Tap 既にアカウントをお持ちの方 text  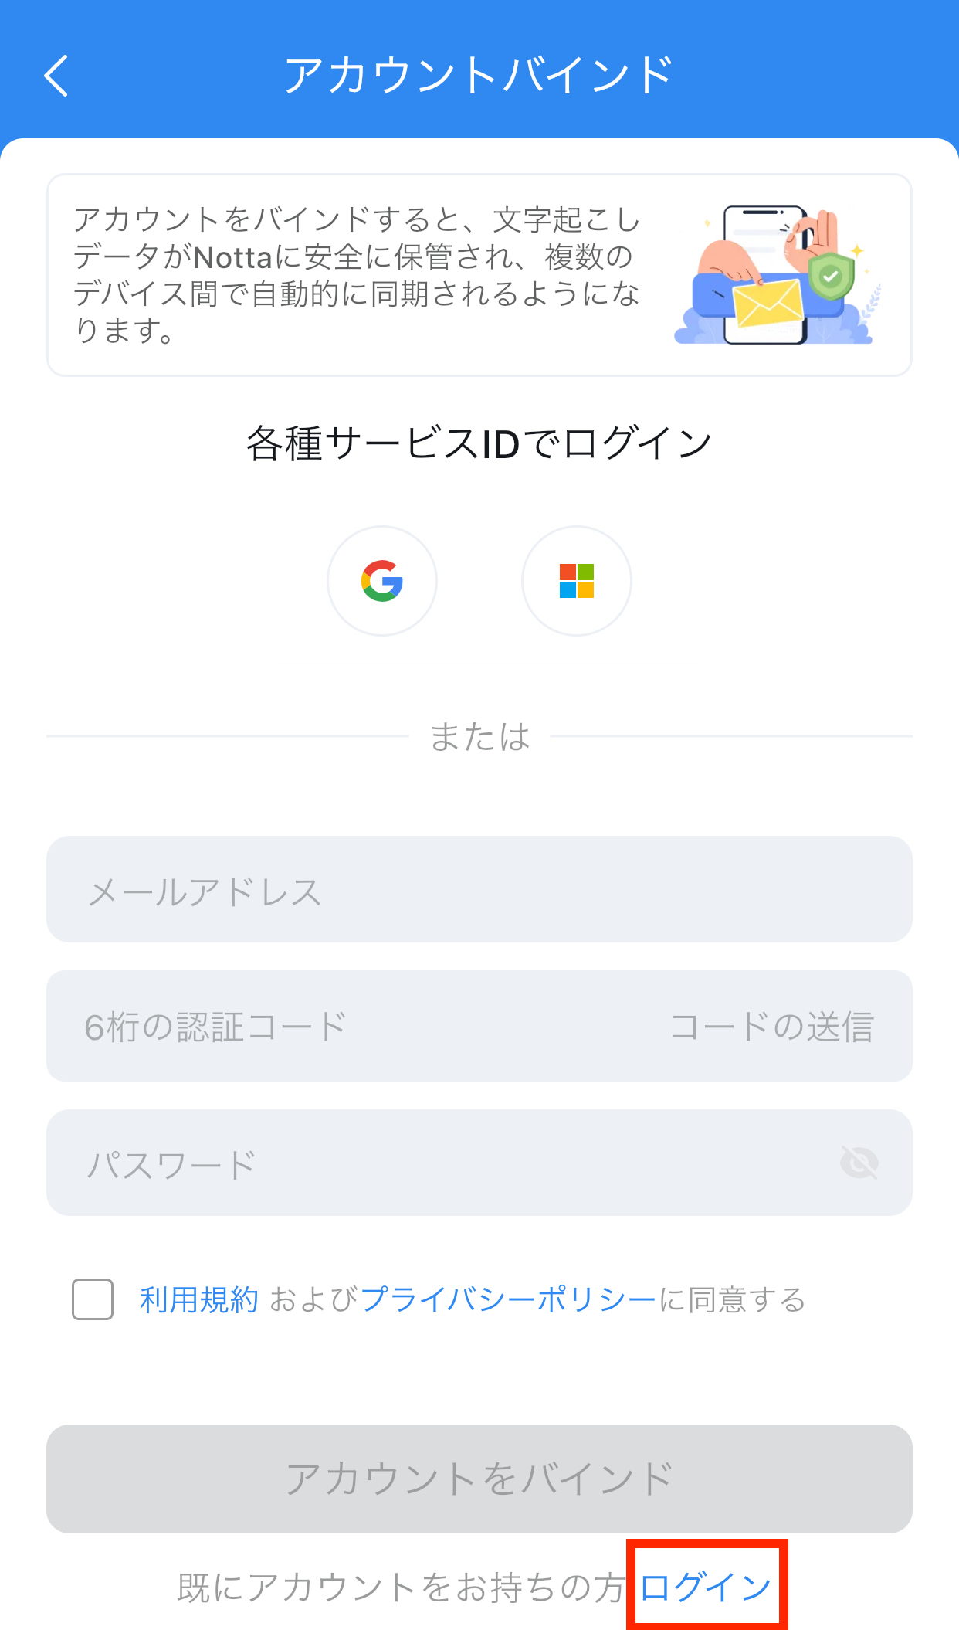(x=401, y=1588)
